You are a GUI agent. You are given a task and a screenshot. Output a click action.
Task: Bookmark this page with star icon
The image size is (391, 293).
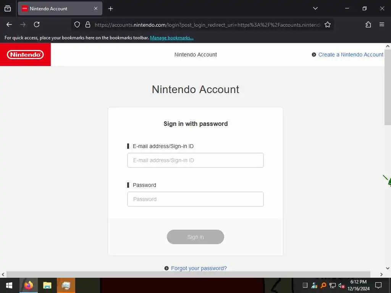tap(327, 24)
